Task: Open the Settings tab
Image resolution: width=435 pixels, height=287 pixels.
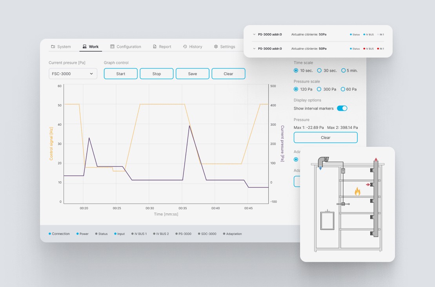Action: [x=224, y=47]
